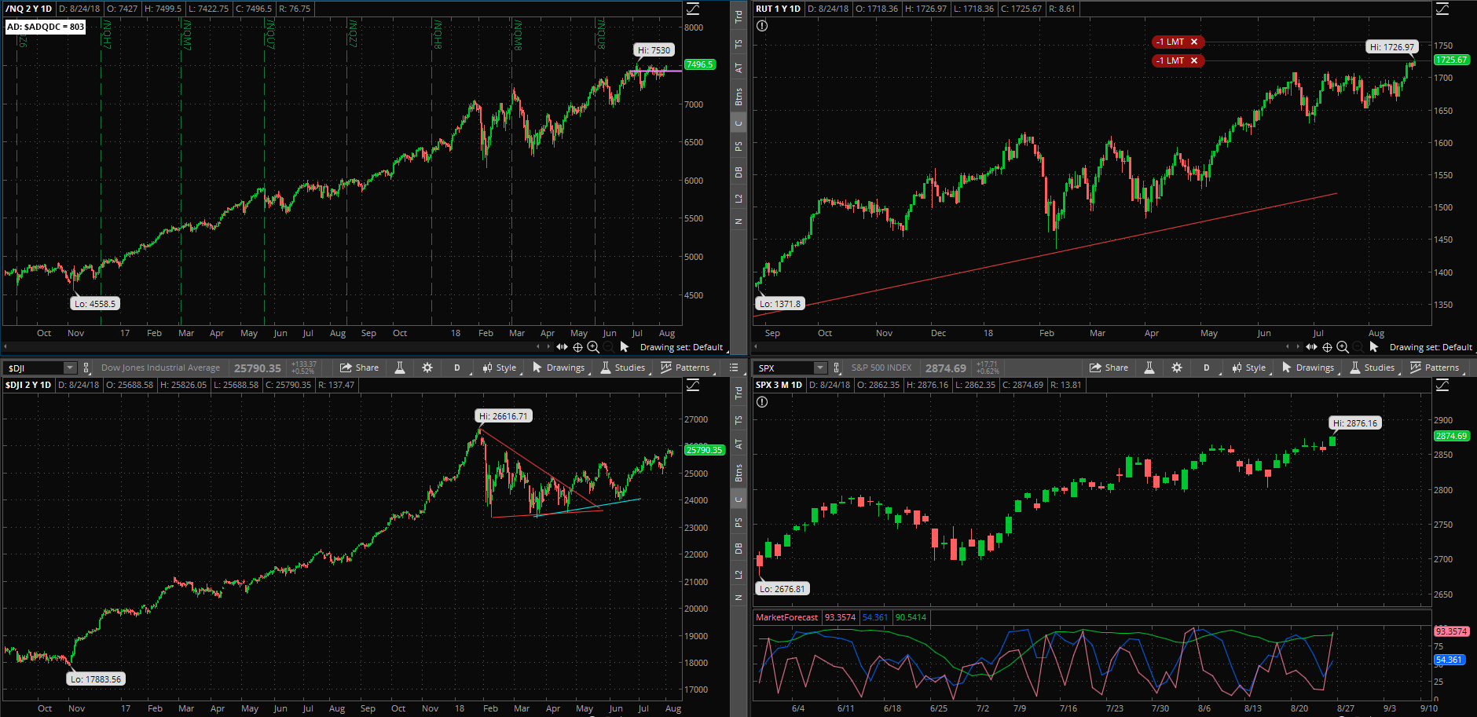1477x717 pixels.
Task: Cancel the lower -1 LMT order on RUT chart
Action: pyautogui.click(x=1194, y=60)
